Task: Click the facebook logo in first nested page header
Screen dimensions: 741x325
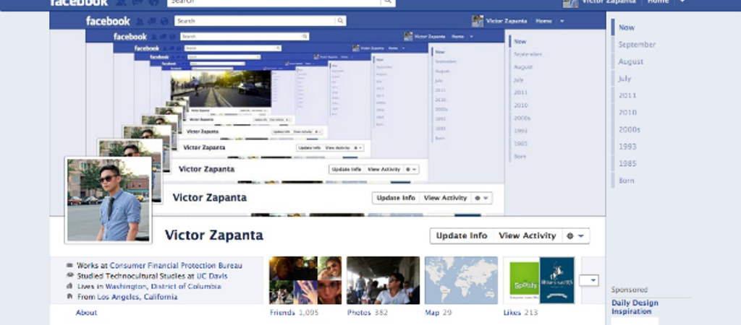Action: coord(108,21)
